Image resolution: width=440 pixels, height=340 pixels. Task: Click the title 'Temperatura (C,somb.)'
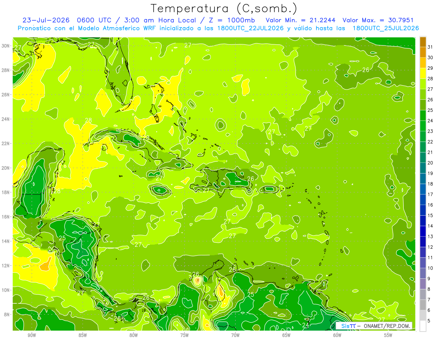[224, 8]
